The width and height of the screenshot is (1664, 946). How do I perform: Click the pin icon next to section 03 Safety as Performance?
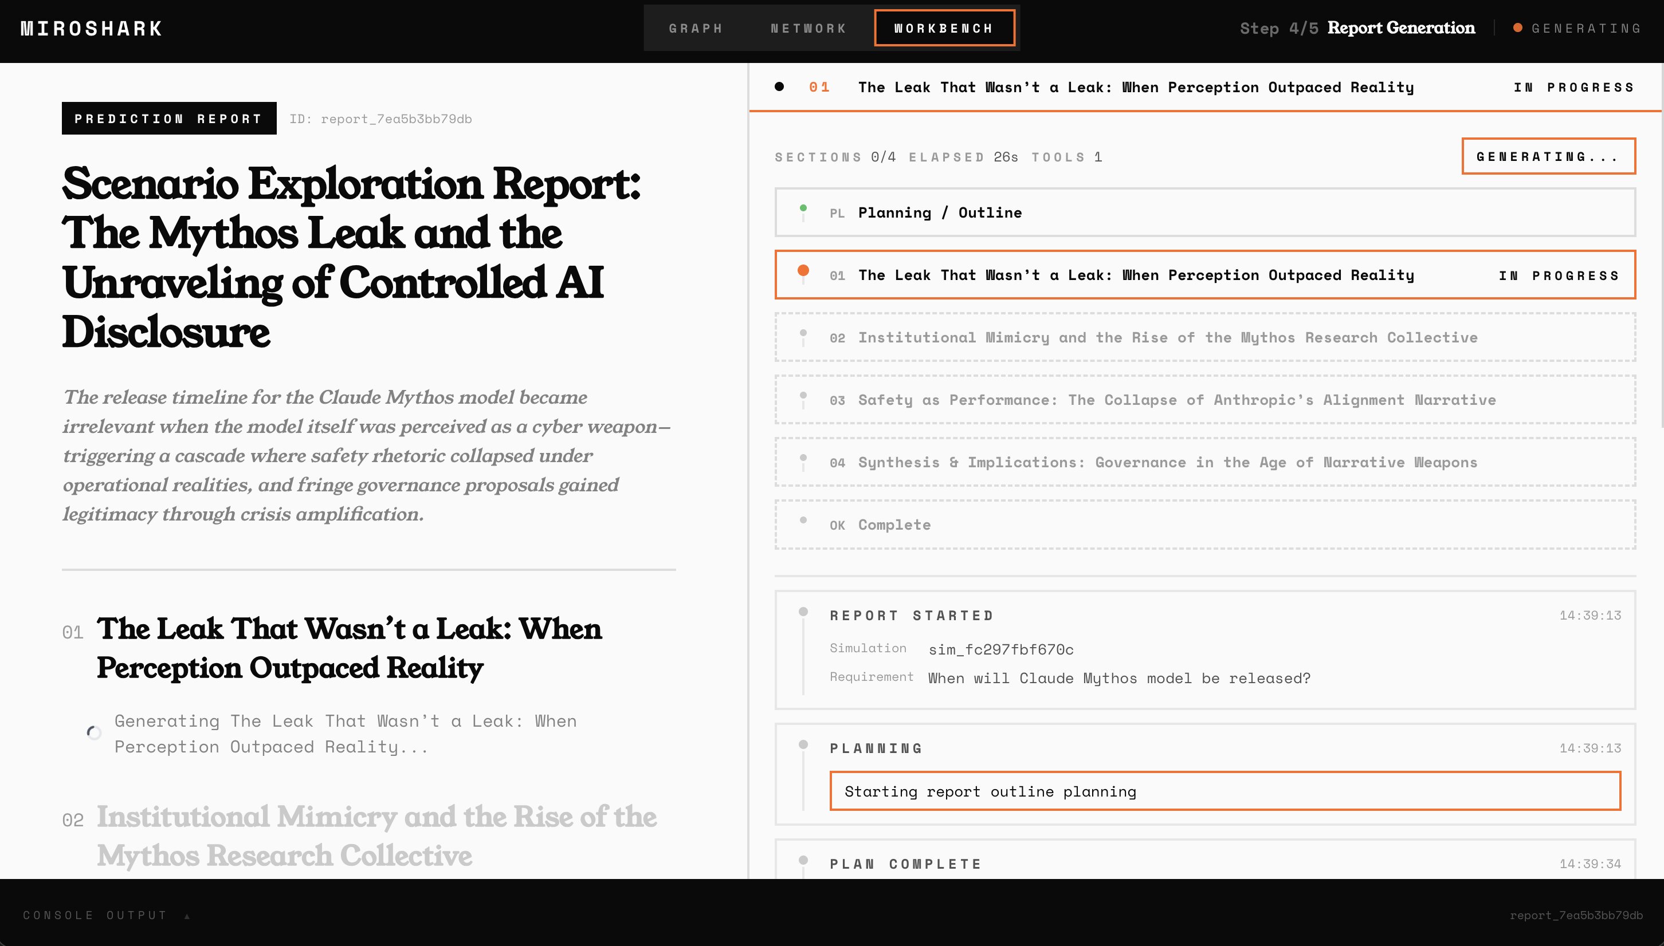coord(804,394)
